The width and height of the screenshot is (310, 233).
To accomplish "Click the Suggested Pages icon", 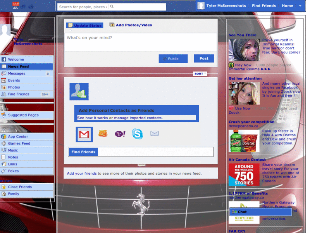I will click(3, 115).
